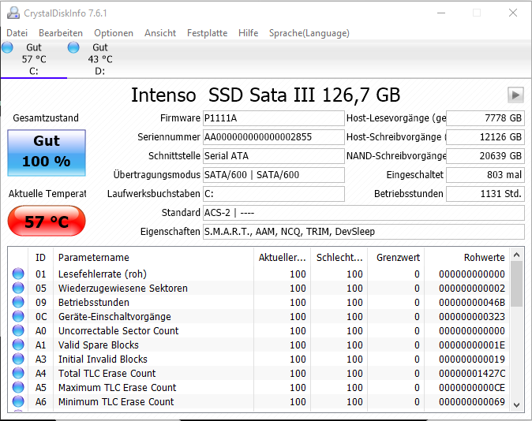
Task: Click raw value 00000001427C
Action: (472, 374)
